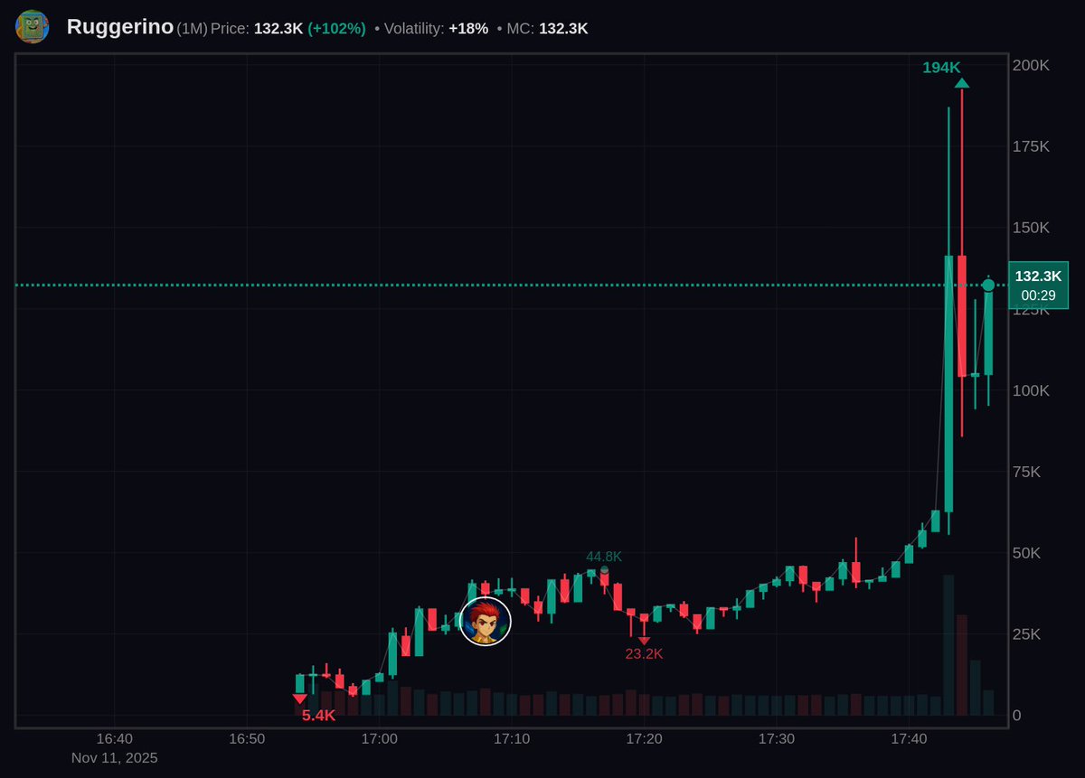Click the MC: 132.3K market cap readout
The height and width of the screenshot is (778, 1085).
coord(547,29)
